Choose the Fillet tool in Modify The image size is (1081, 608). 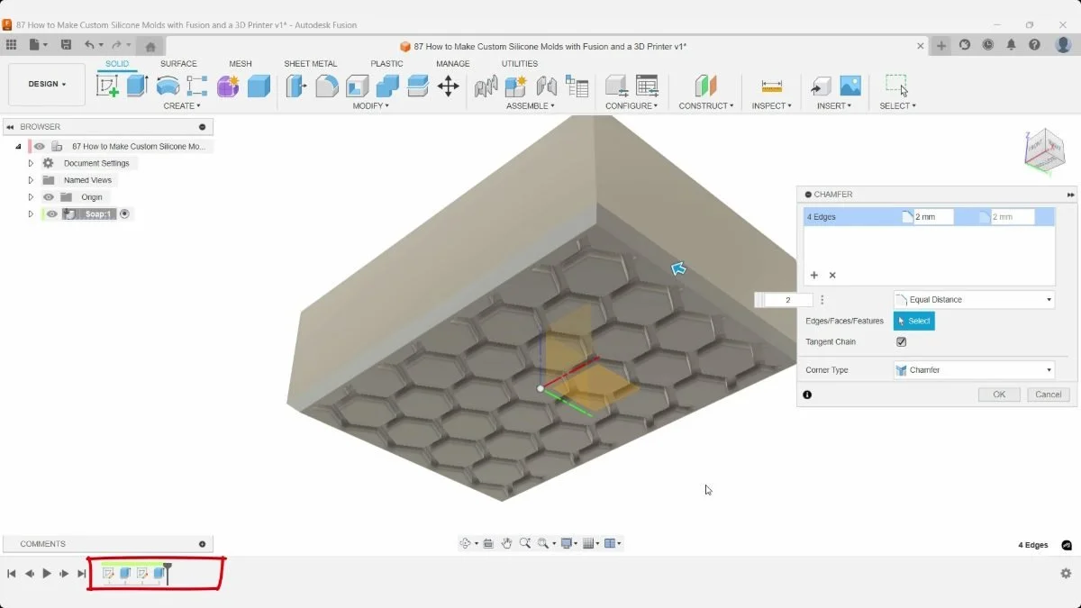(327, 86)
